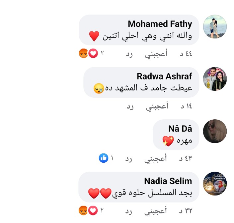View reaction icons on Mohamed Fathy's comment
Screen dimensions: 234x223
[x=88, y=53]
